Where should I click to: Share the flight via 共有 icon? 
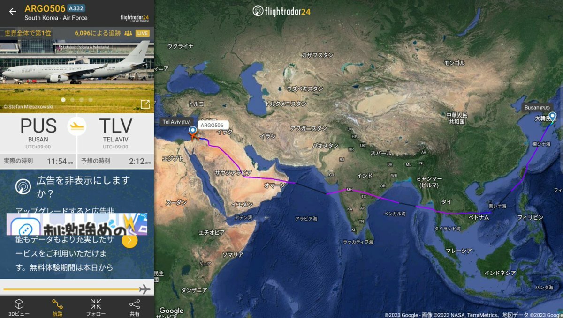pos(135,304)
